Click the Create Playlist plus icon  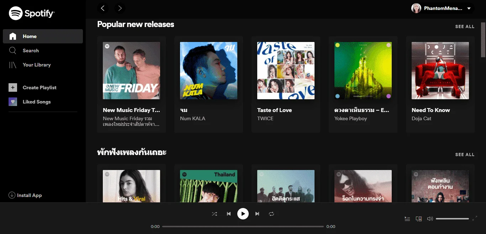(x=13, y=87)
